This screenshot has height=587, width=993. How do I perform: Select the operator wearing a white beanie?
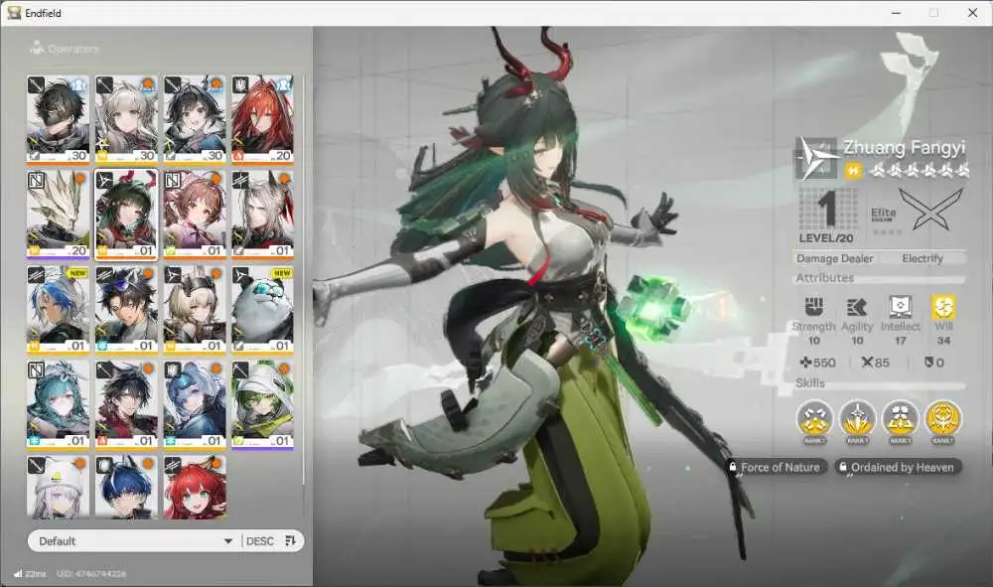coord(58,487)
